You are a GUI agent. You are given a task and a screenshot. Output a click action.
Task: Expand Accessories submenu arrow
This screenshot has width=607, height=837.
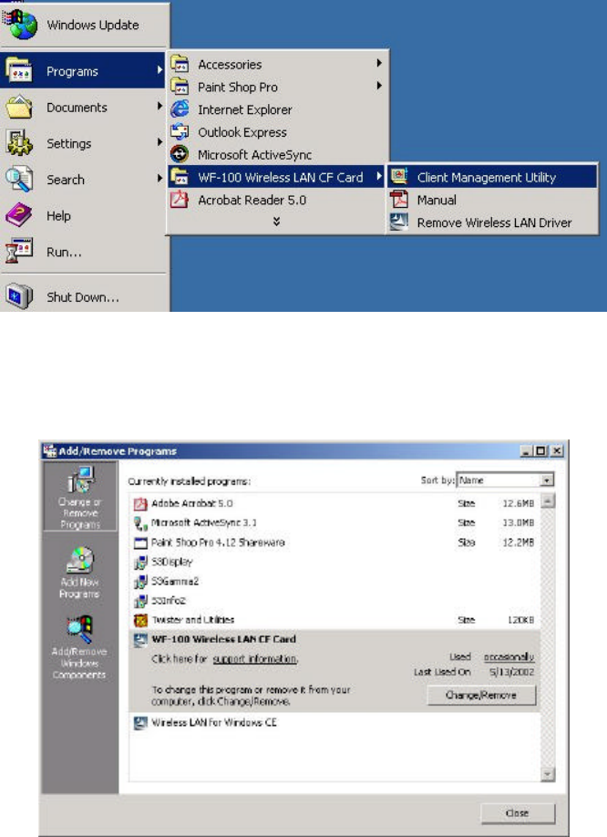tap(379, 64)
